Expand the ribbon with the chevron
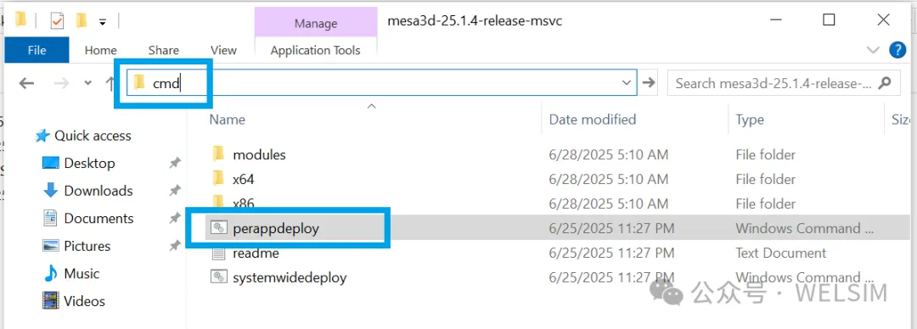Screen dimensions: 917x329 click(x=873, y=50)
